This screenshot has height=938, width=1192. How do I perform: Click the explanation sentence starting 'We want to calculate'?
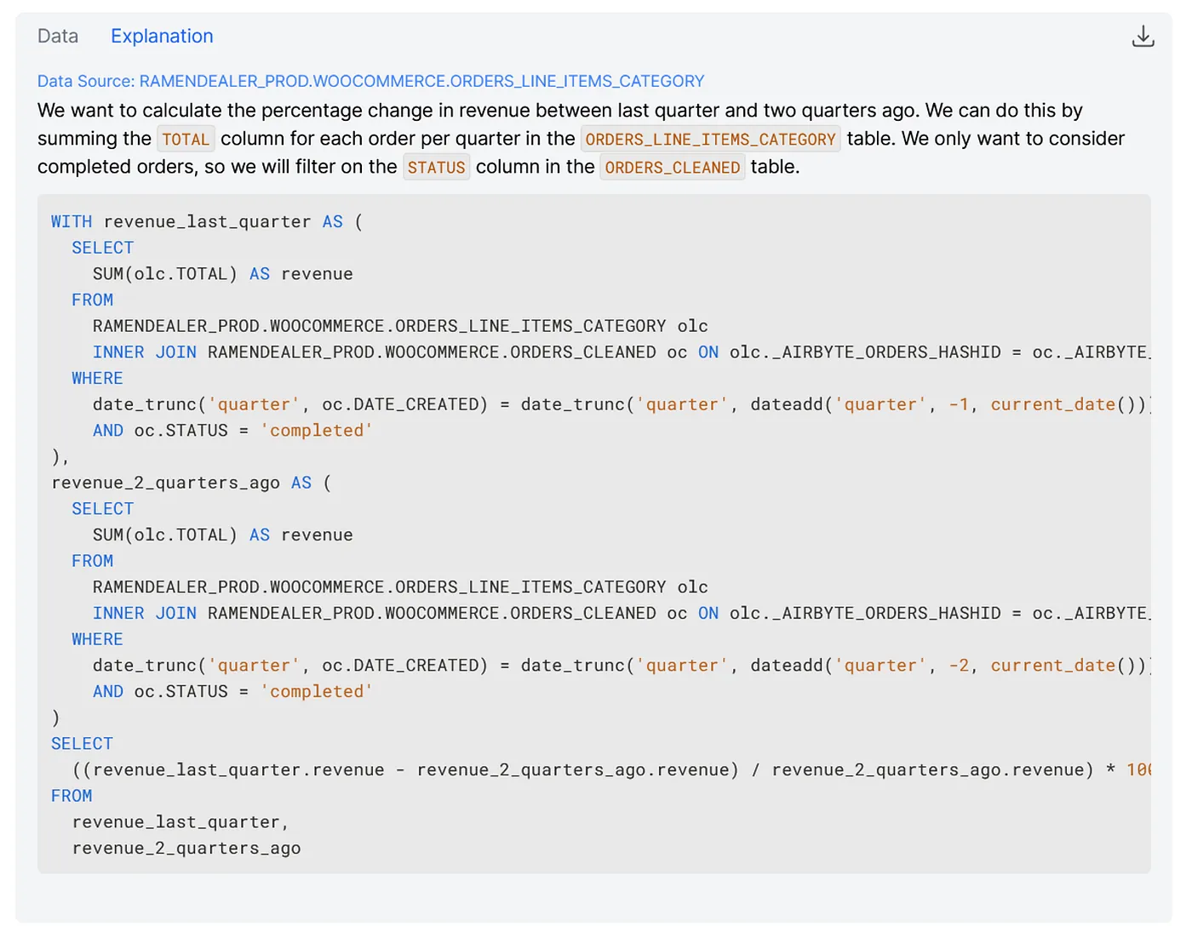559,111
